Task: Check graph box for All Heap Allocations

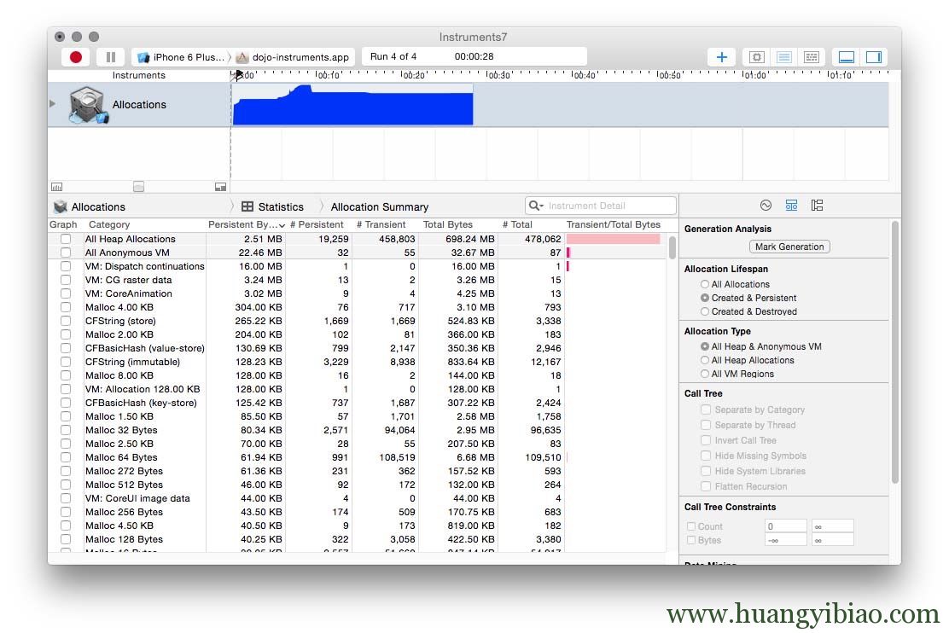Action: click(x=66, y=239)
